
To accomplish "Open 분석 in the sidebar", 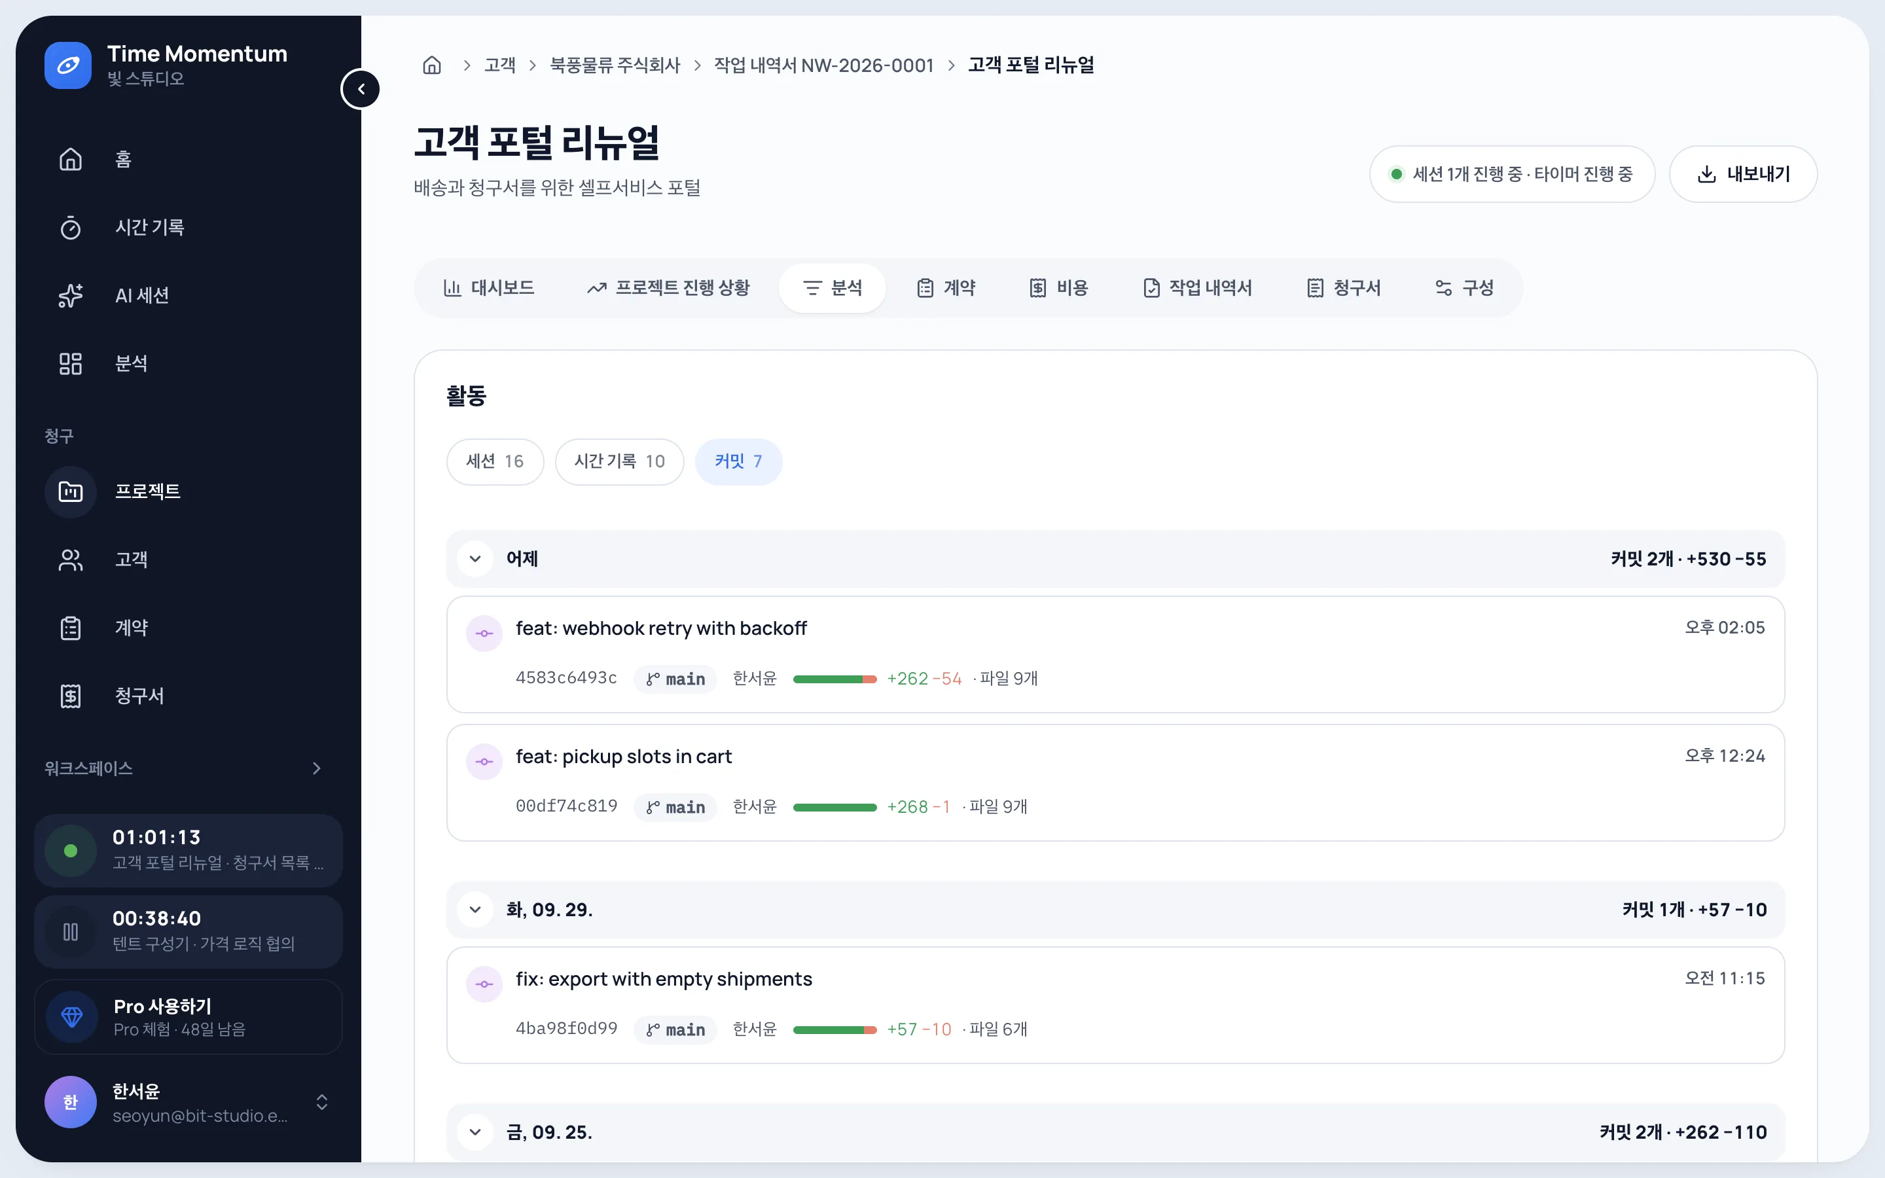I will (x=188, y=363).
